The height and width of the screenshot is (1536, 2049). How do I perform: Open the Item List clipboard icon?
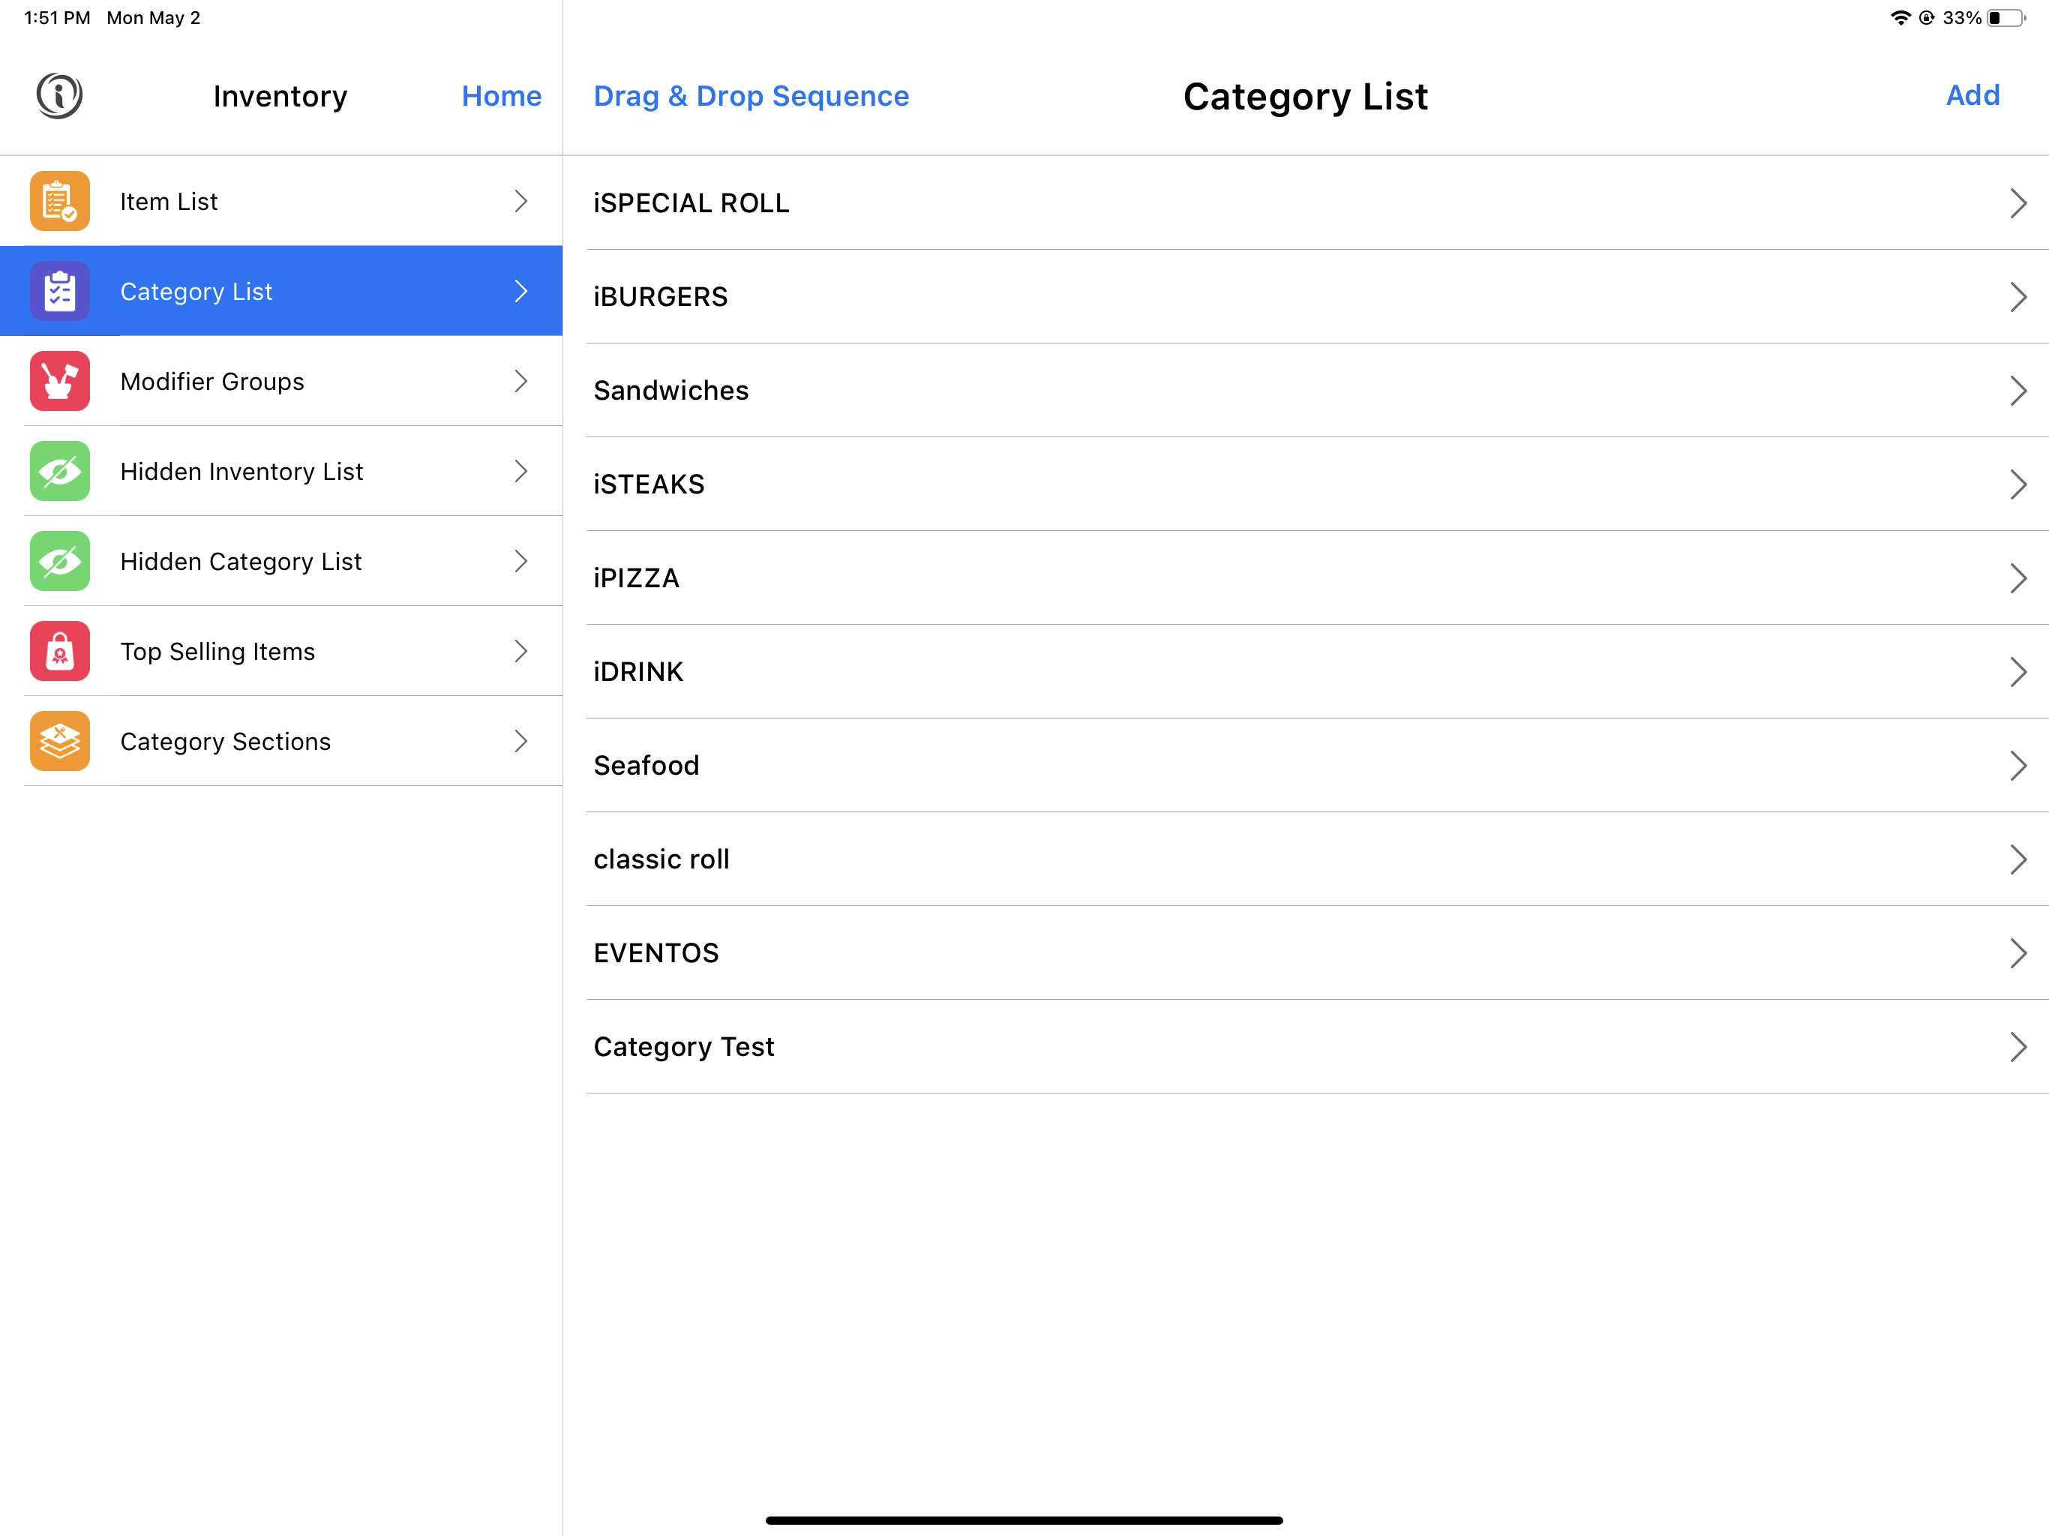(x=59, y=201)
